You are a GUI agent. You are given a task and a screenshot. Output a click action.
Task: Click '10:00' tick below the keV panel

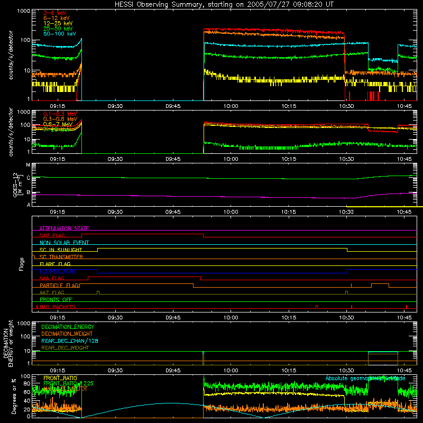click(x=231, y=106)
